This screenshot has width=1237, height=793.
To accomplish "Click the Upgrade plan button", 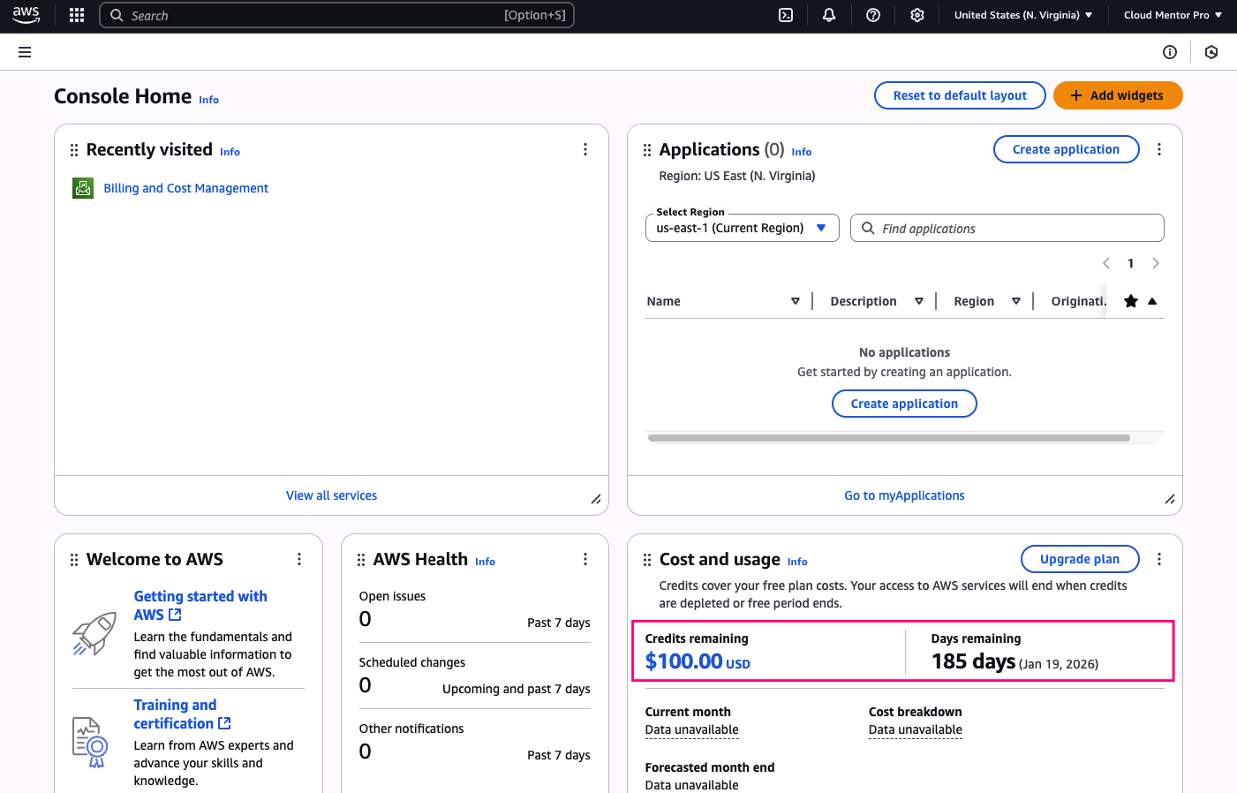I will pos(1080,559).
